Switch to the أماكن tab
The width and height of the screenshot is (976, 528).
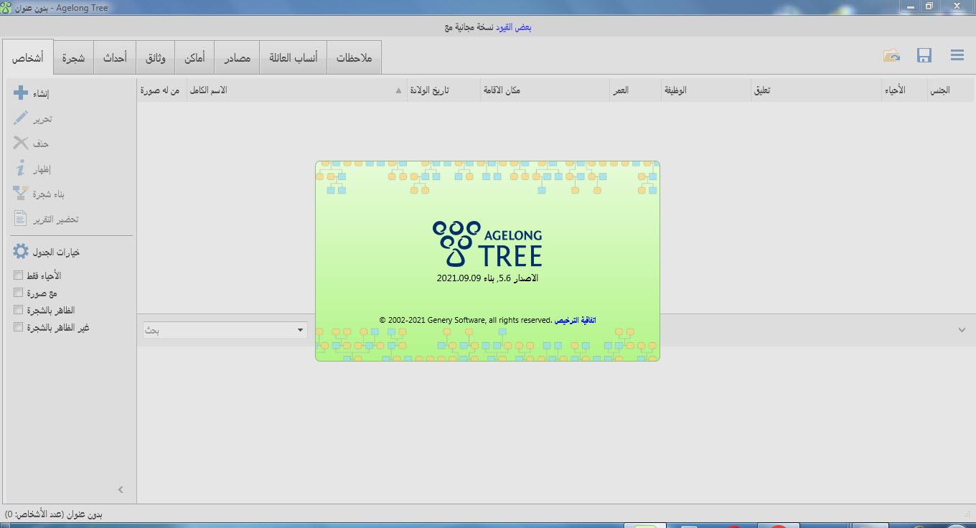click(194, 57)
